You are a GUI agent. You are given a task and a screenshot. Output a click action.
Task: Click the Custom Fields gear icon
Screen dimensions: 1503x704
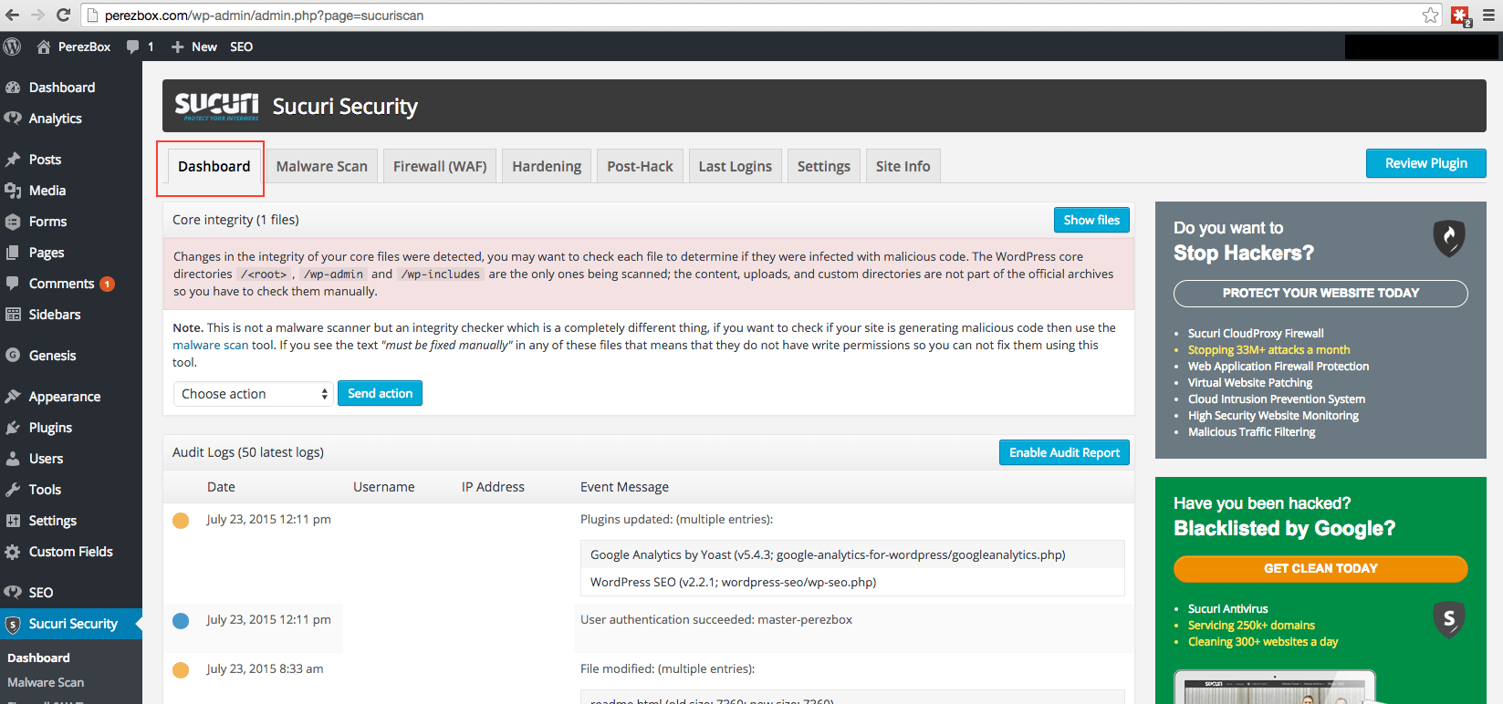[13, 552]
